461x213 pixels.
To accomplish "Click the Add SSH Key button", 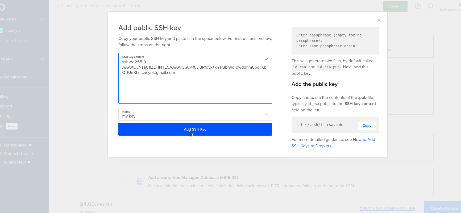I will click(x=195, y=129).
